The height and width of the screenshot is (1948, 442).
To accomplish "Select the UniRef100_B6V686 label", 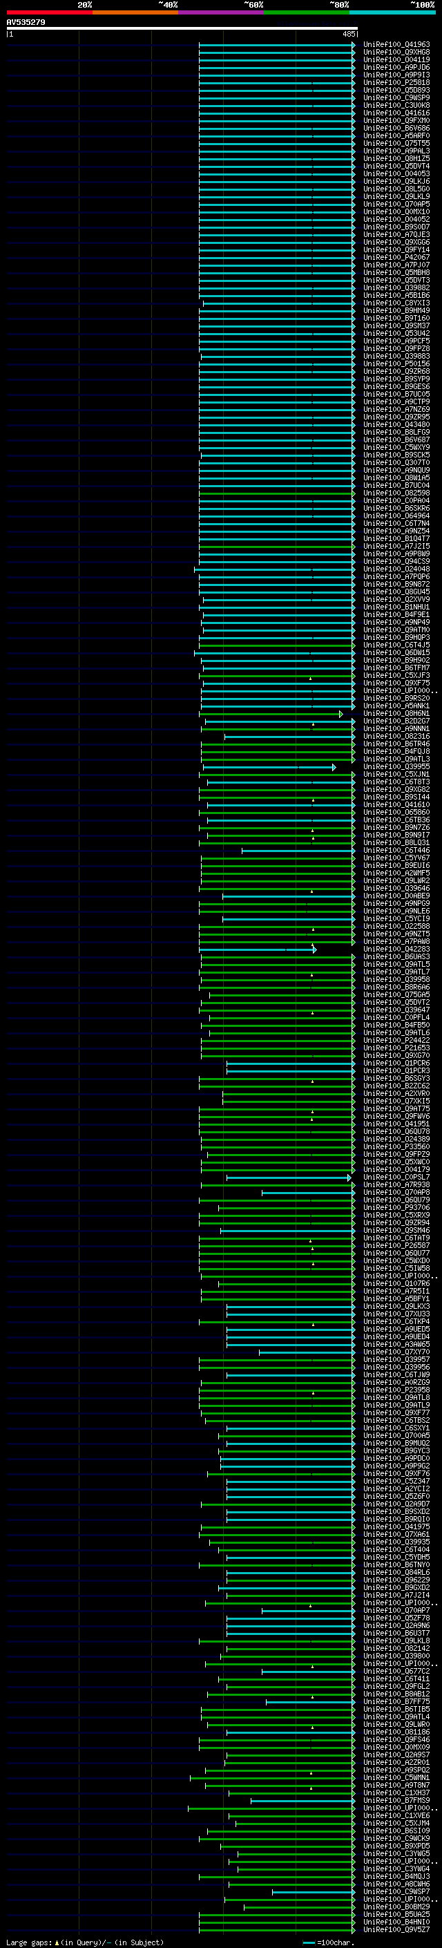I will pos(396,129).
